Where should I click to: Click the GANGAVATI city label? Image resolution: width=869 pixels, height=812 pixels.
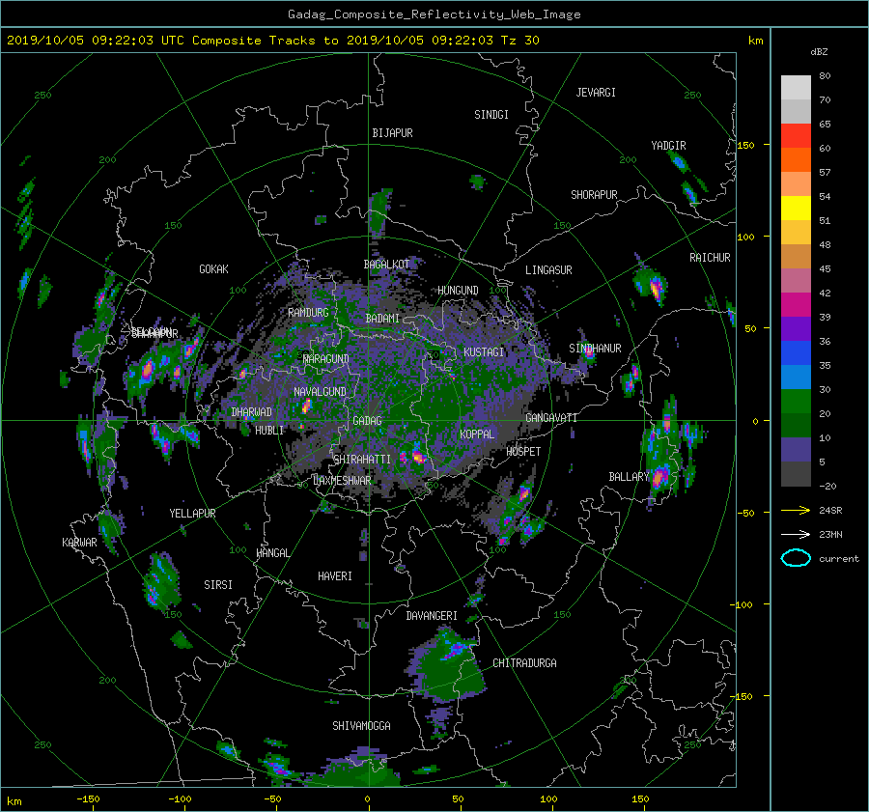(551, 417)
